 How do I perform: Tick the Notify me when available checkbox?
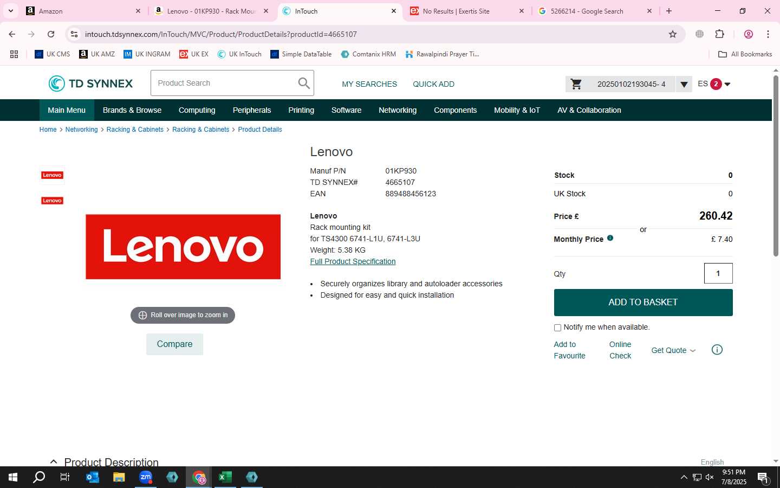coord(557,328)
